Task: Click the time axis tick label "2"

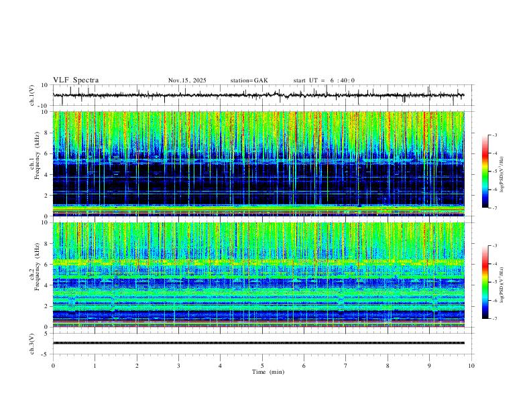Action: [137, 366]
